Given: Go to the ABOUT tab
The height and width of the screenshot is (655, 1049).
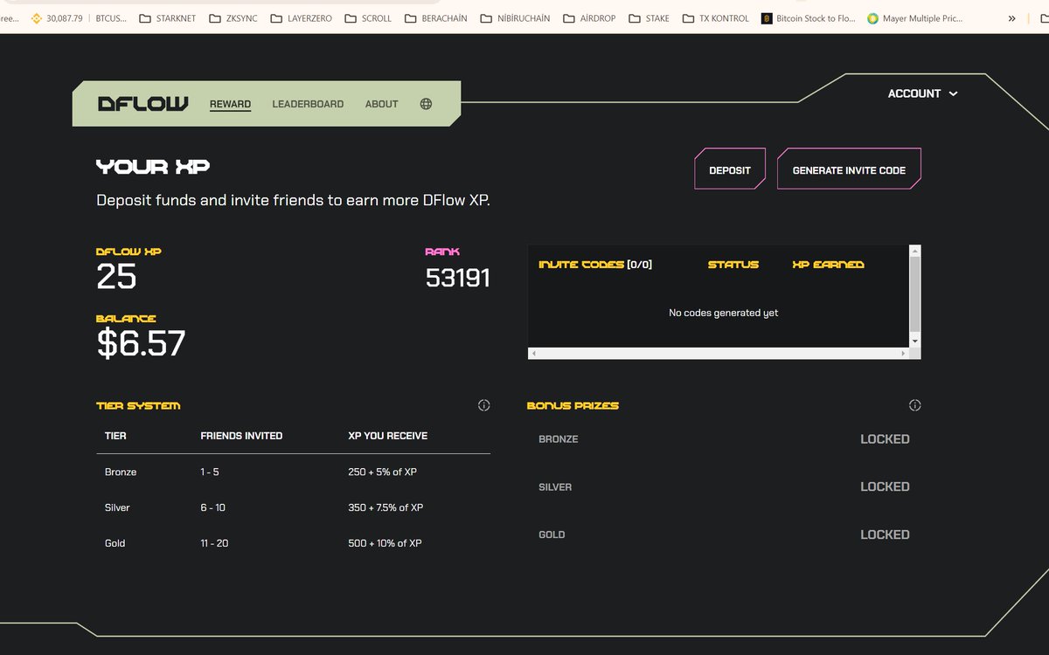Looking at the screenshot, I should (381, 104).
